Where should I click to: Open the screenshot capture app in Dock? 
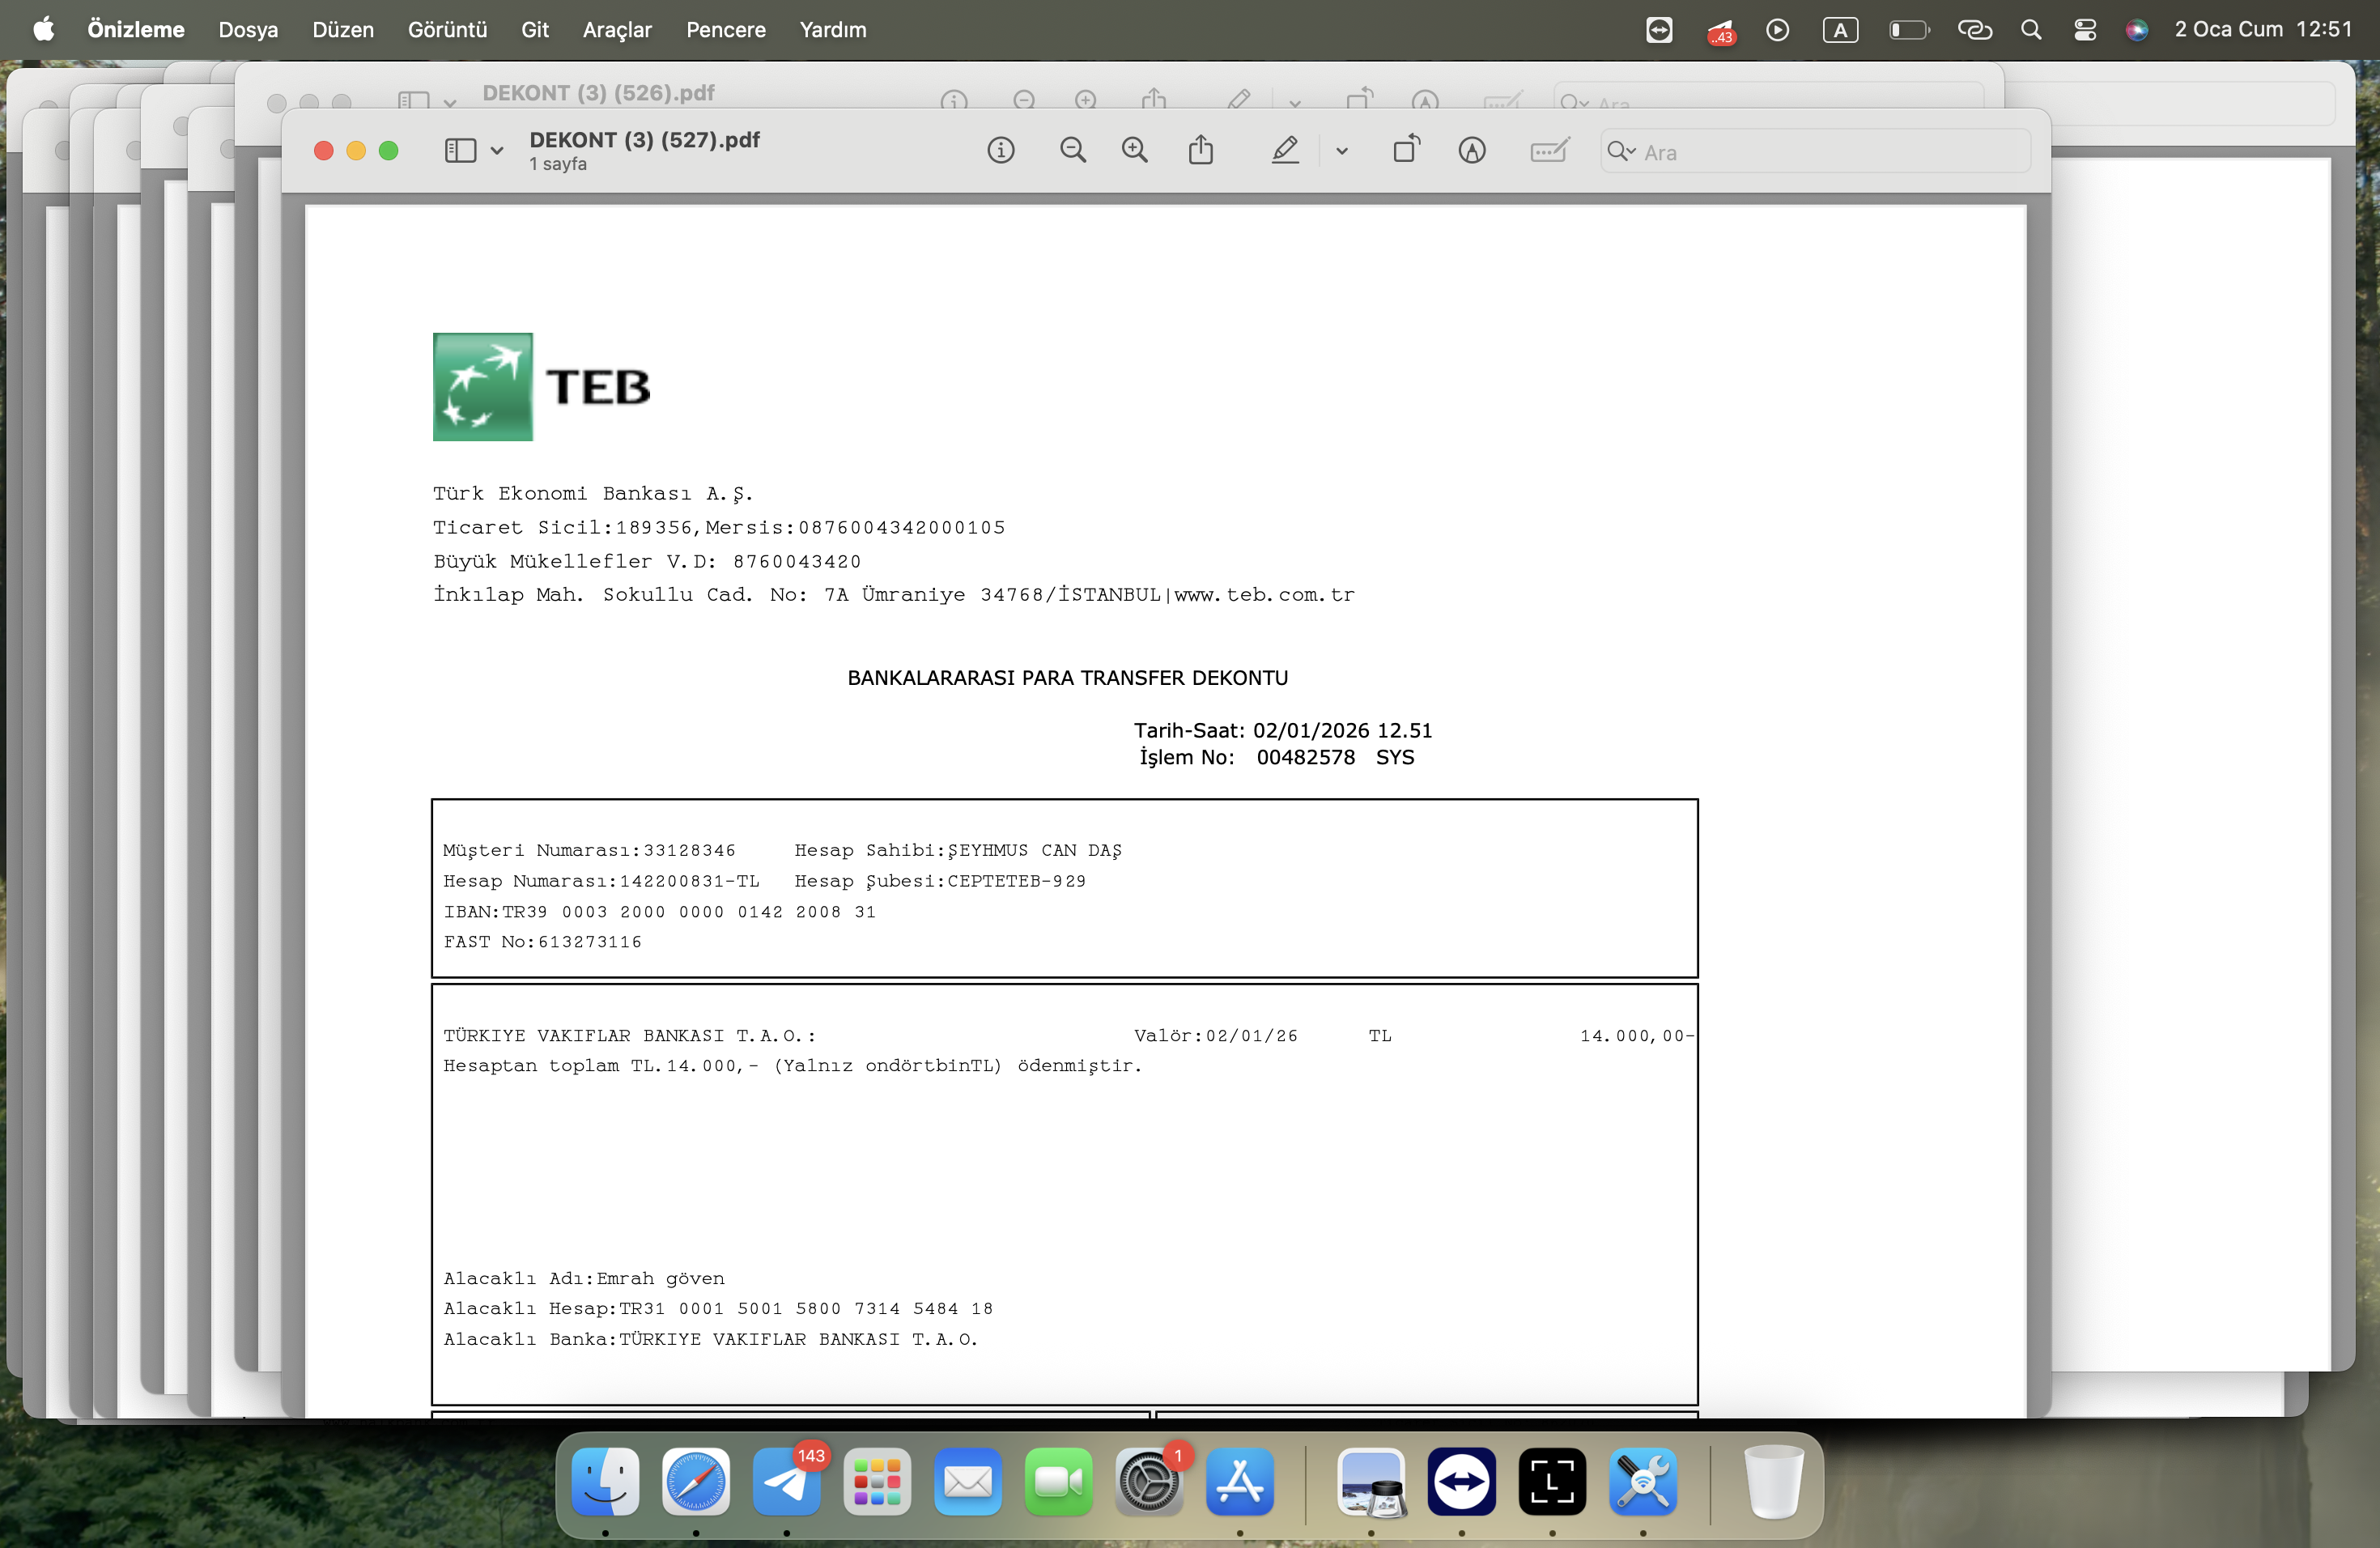point(1552,1481)
